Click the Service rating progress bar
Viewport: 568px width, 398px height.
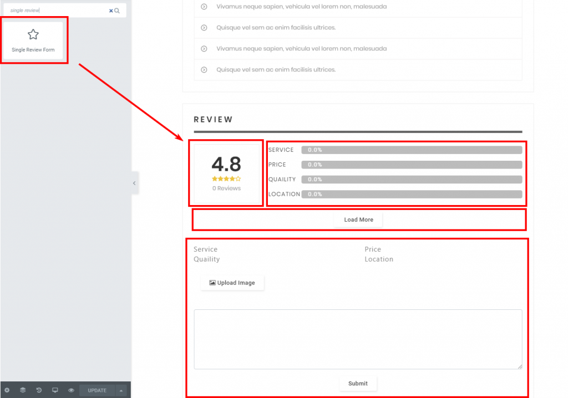point(412,150)
